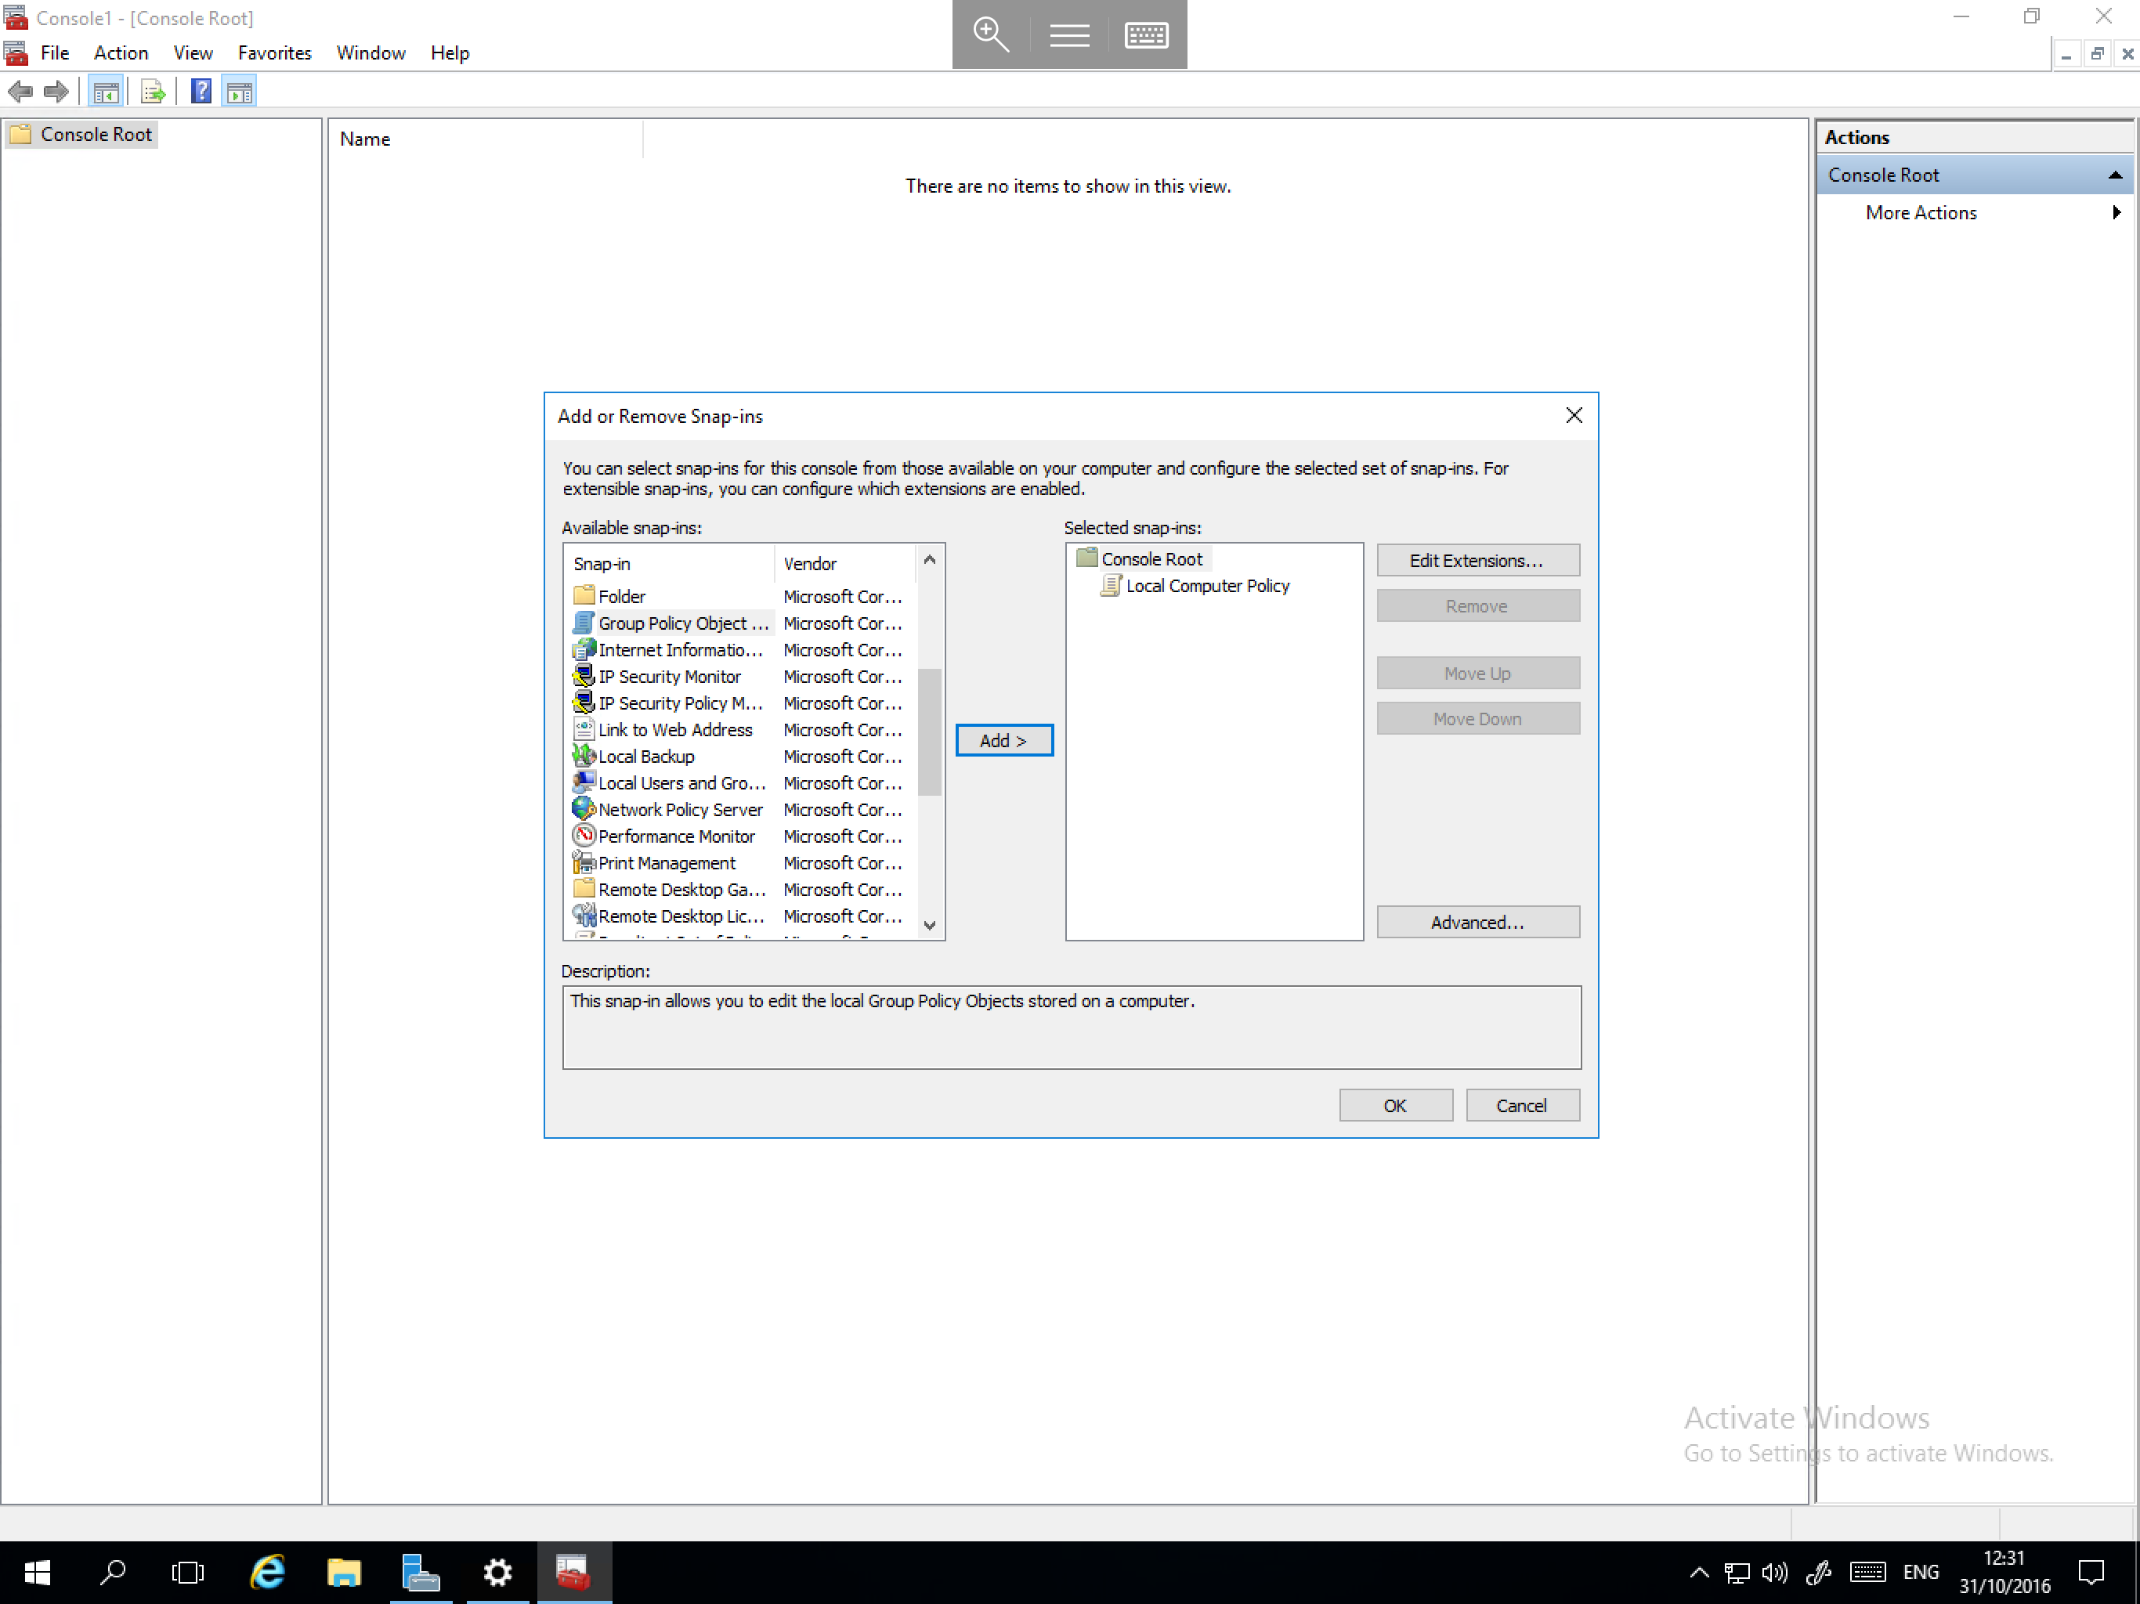Screen dimensions: 2140x1604
Task: Click the Advanced button in snap-ins dialog
Action: (x=1476, y=920)
